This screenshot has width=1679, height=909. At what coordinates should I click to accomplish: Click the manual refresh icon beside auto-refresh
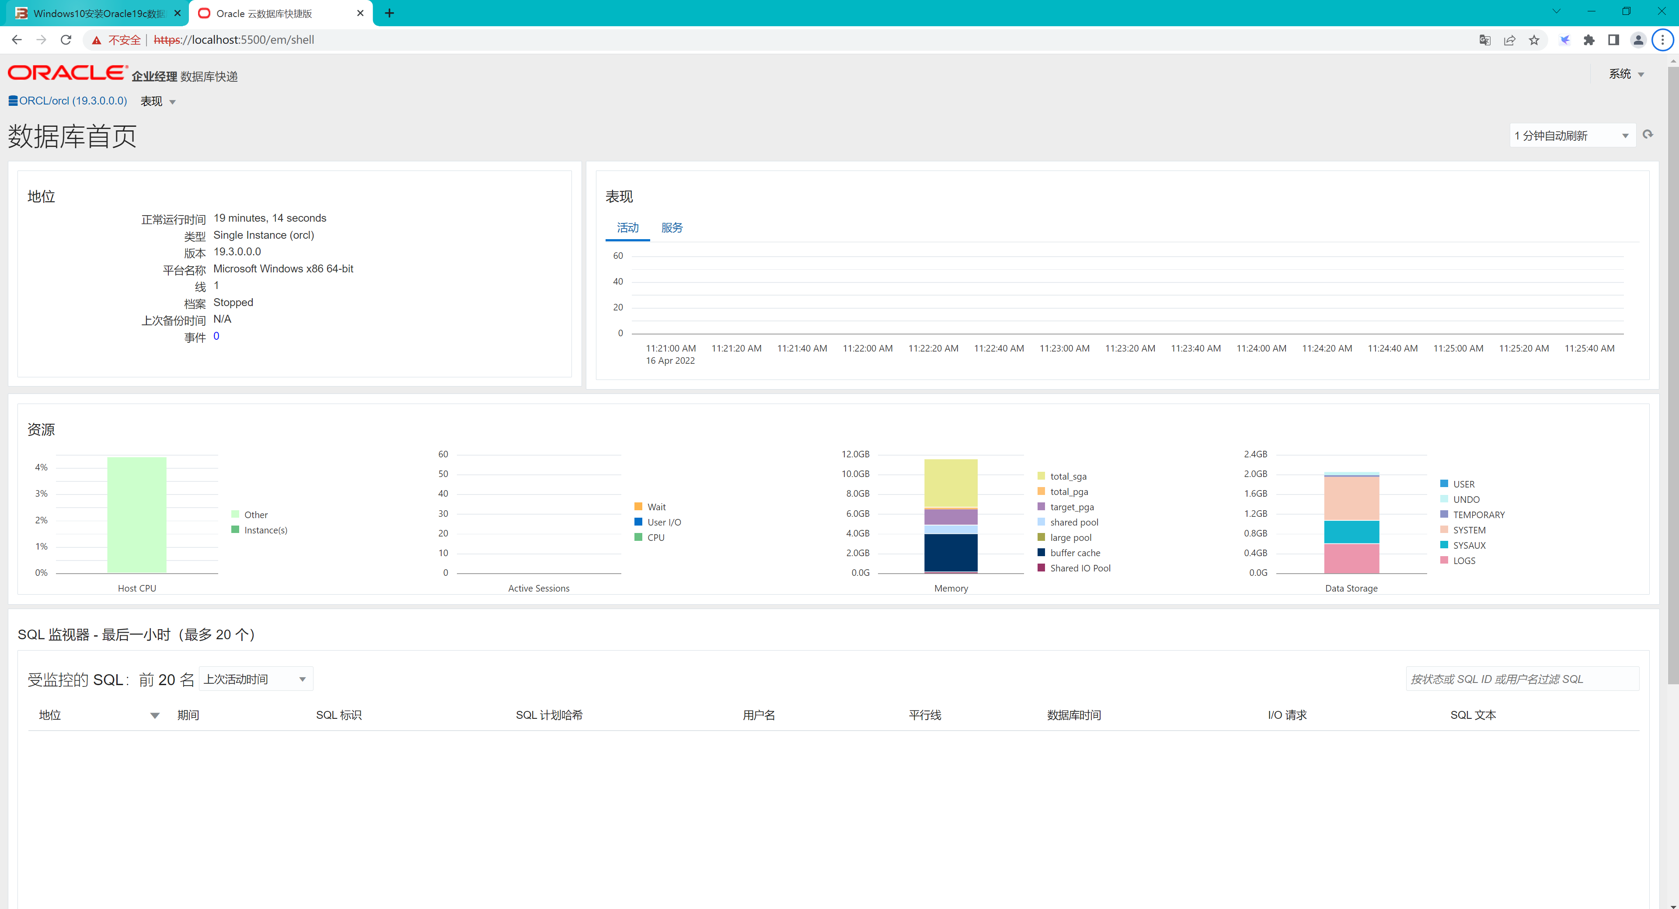[1648, 135]
